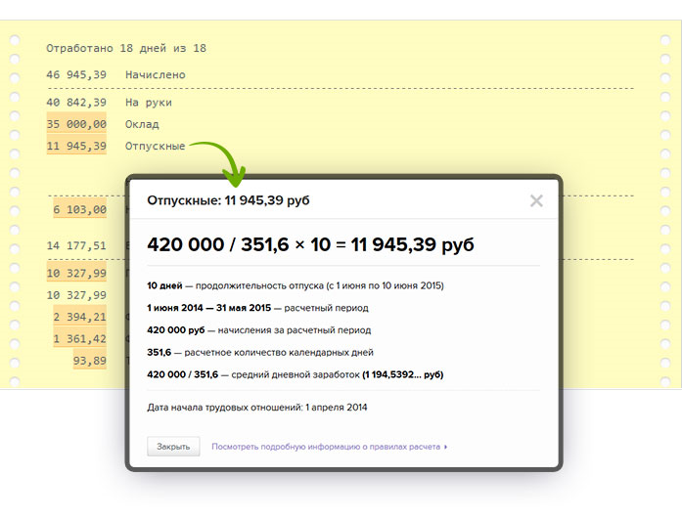Viewport: 682px width, 520px height.
Task: Click the highlighted 10 327,99 amount
Action: coord(76,273)
